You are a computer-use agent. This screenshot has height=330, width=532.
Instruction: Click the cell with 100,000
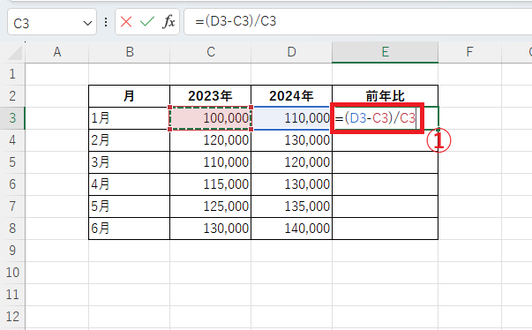tap(210, 118)
